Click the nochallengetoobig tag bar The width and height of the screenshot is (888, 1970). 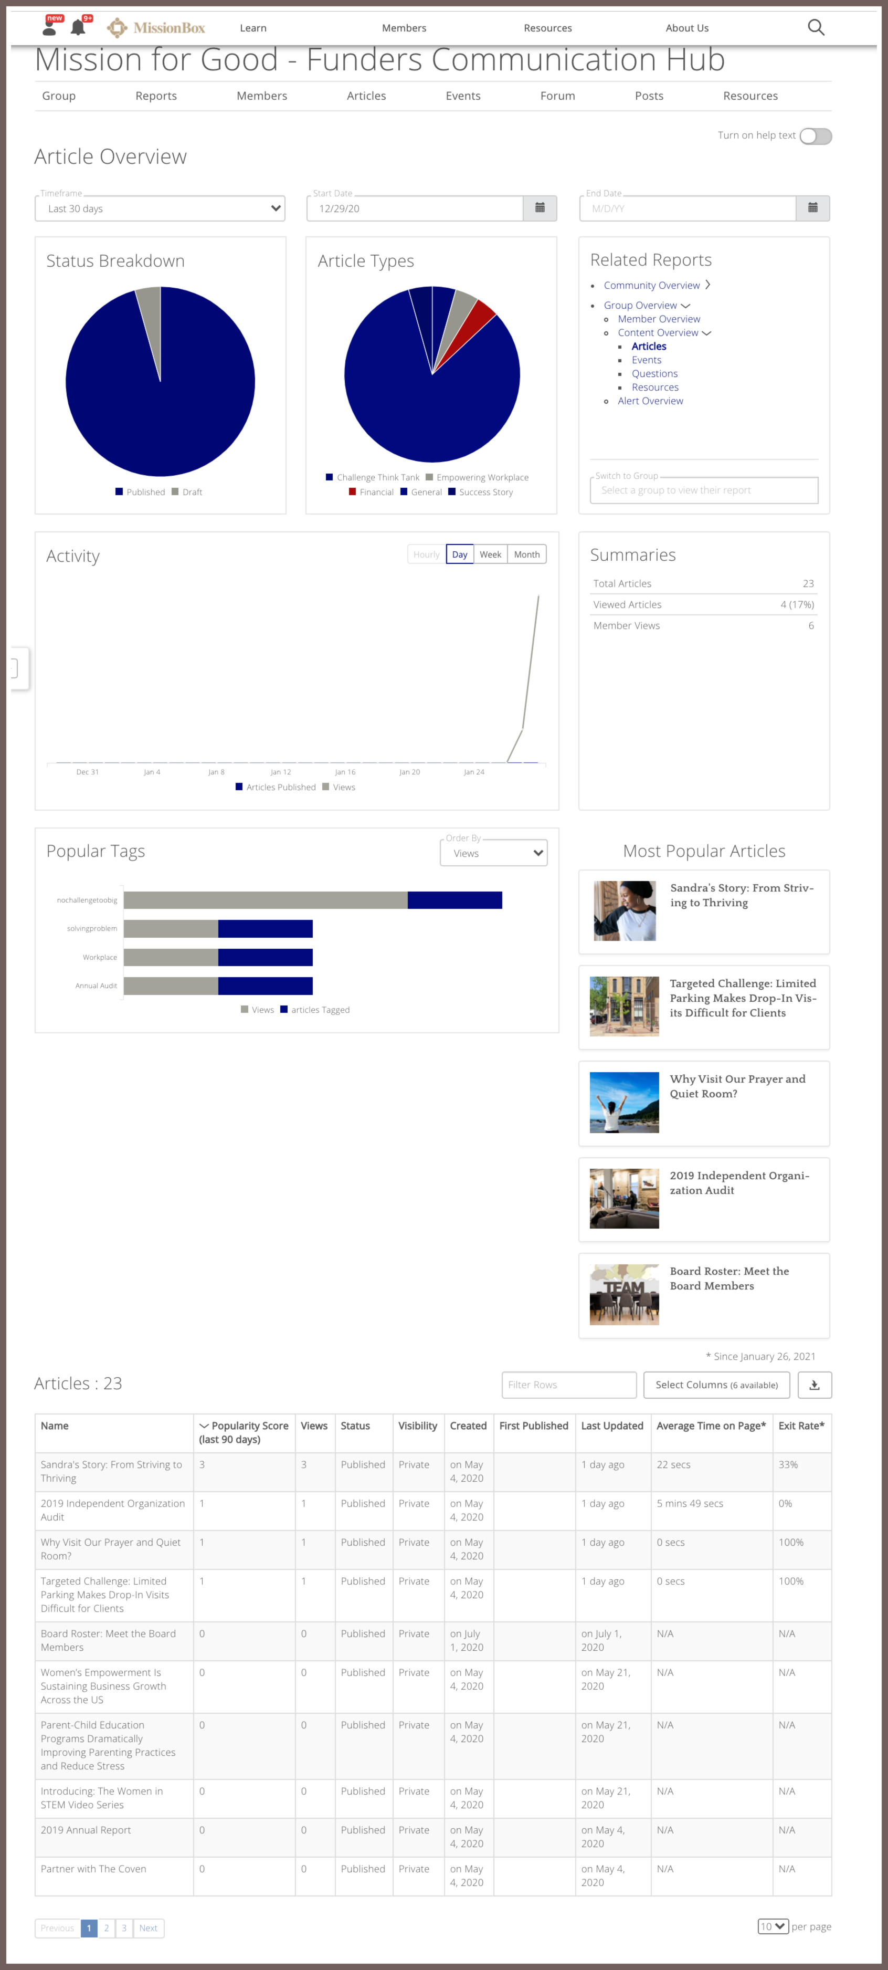(x=313, y=900)
